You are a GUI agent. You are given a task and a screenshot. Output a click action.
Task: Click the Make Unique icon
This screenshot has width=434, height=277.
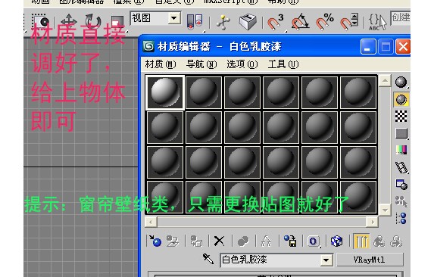coord(267,241)
